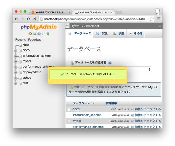Image resolution: width=175 pixels, height=146 pixels.
Task: Check the cdcol database checkbox
Action: point(69,109)
